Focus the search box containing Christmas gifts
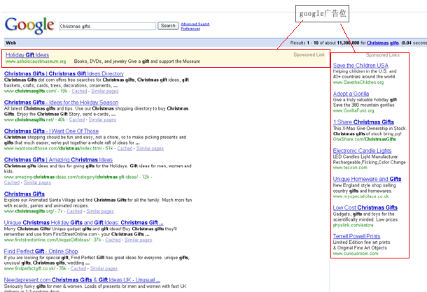This screenshot has height=292, width=427. [x=107, y=26]
